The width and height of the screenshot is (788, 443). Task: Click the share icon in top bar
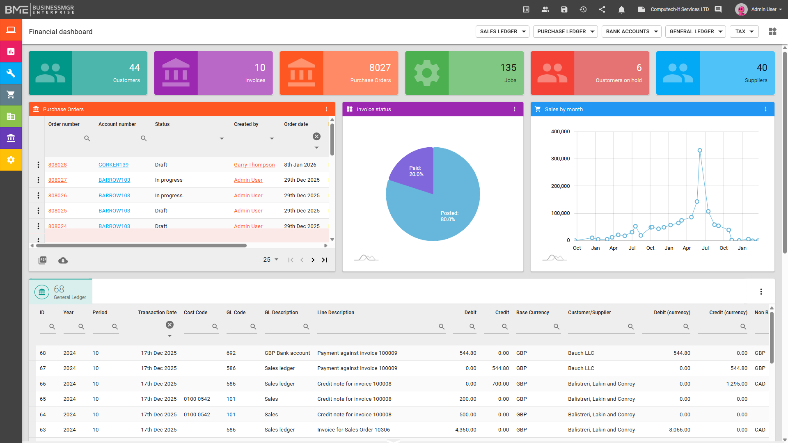tap(602, 9)
